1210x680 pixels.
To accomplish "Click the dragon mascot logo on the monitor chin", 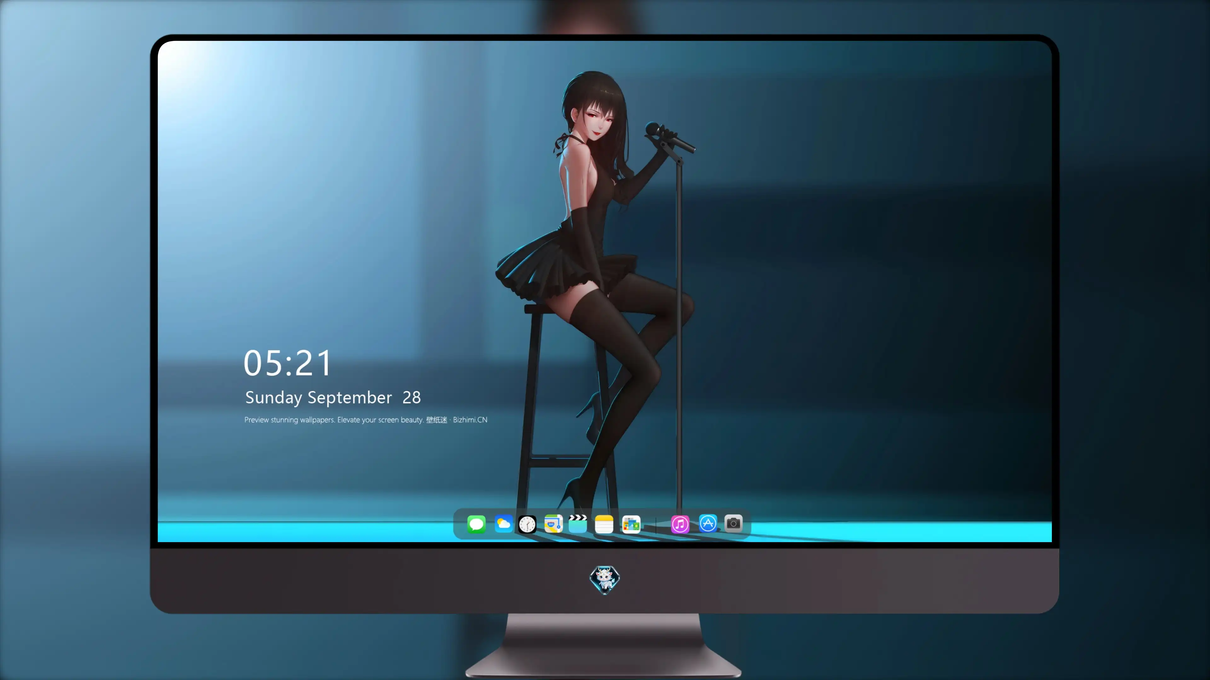I will 605,580.
